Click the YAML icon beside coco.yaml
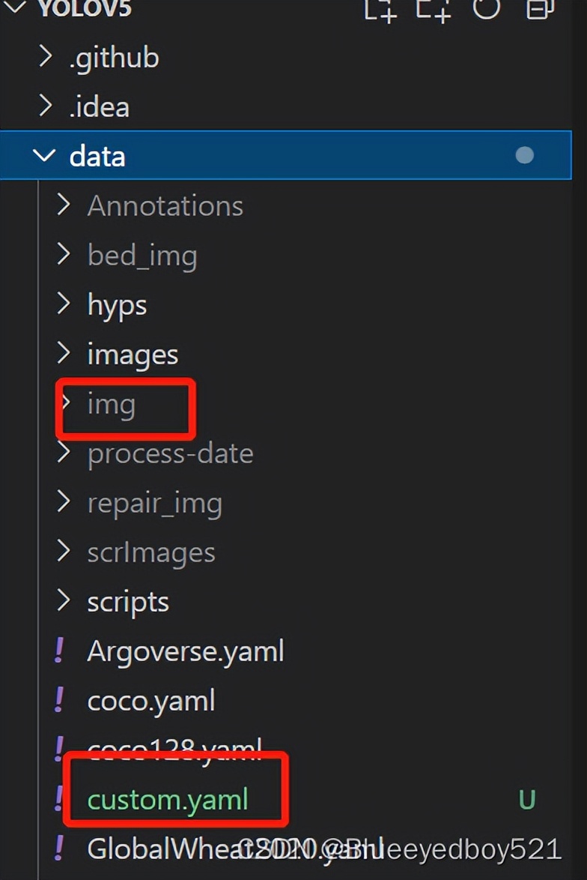 59,700
